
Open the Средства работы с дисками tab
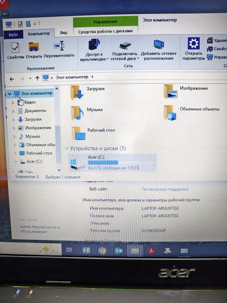click(x=106, y=31)
